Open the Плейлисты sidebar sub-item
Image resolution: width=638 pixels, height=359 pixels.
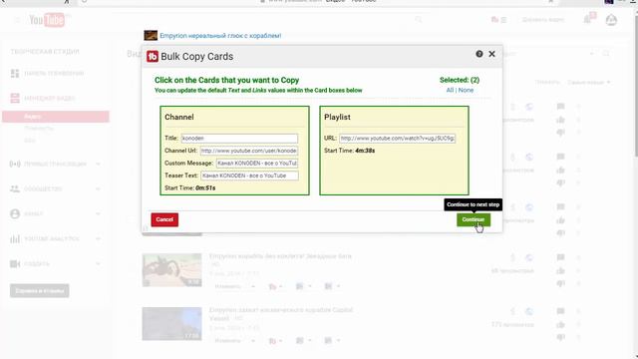tap(39, 129)
